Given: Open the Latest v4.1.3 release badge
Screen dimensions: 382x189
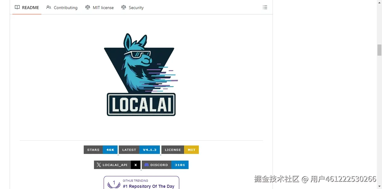Looking at the screenshot, I should tap(139, 150).
